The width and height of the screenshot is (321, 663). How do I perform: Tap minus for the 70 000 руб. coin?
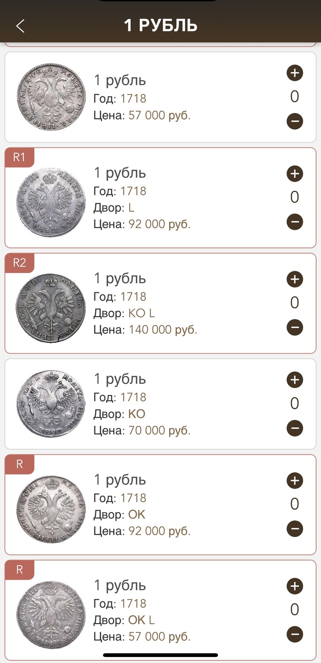click(294, 429)
